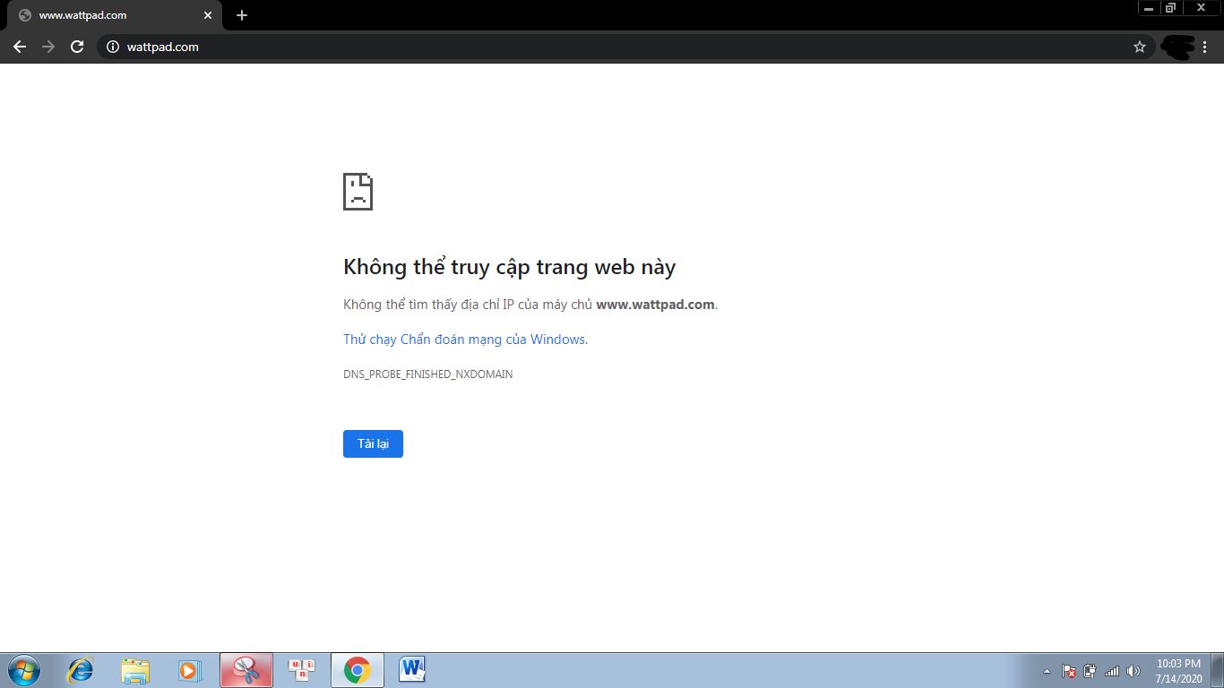1224x688 pixels.
Task: Click the sad page error icon
Action: [x=358, y=192]
